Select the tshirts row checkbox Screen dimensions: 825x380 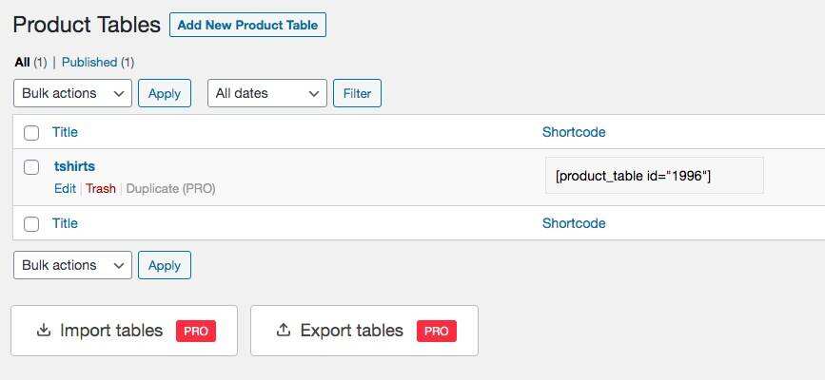tap(31, 167)
